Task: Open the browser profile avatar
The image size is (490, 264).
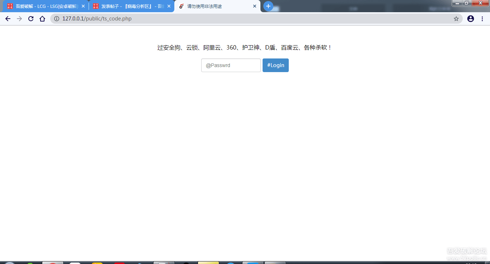Action: [x=470, y=19]
